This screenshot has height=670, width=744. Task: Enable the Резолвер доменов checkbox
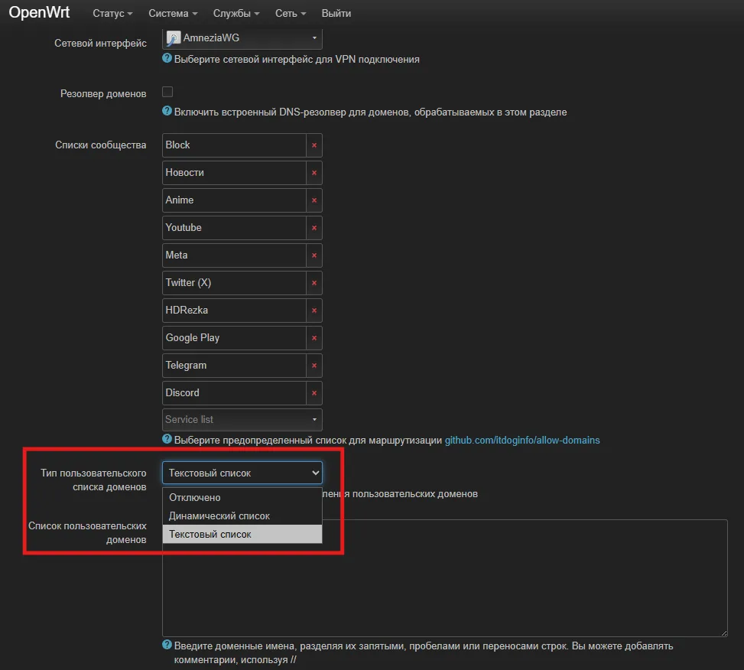(x=167, y=92)
